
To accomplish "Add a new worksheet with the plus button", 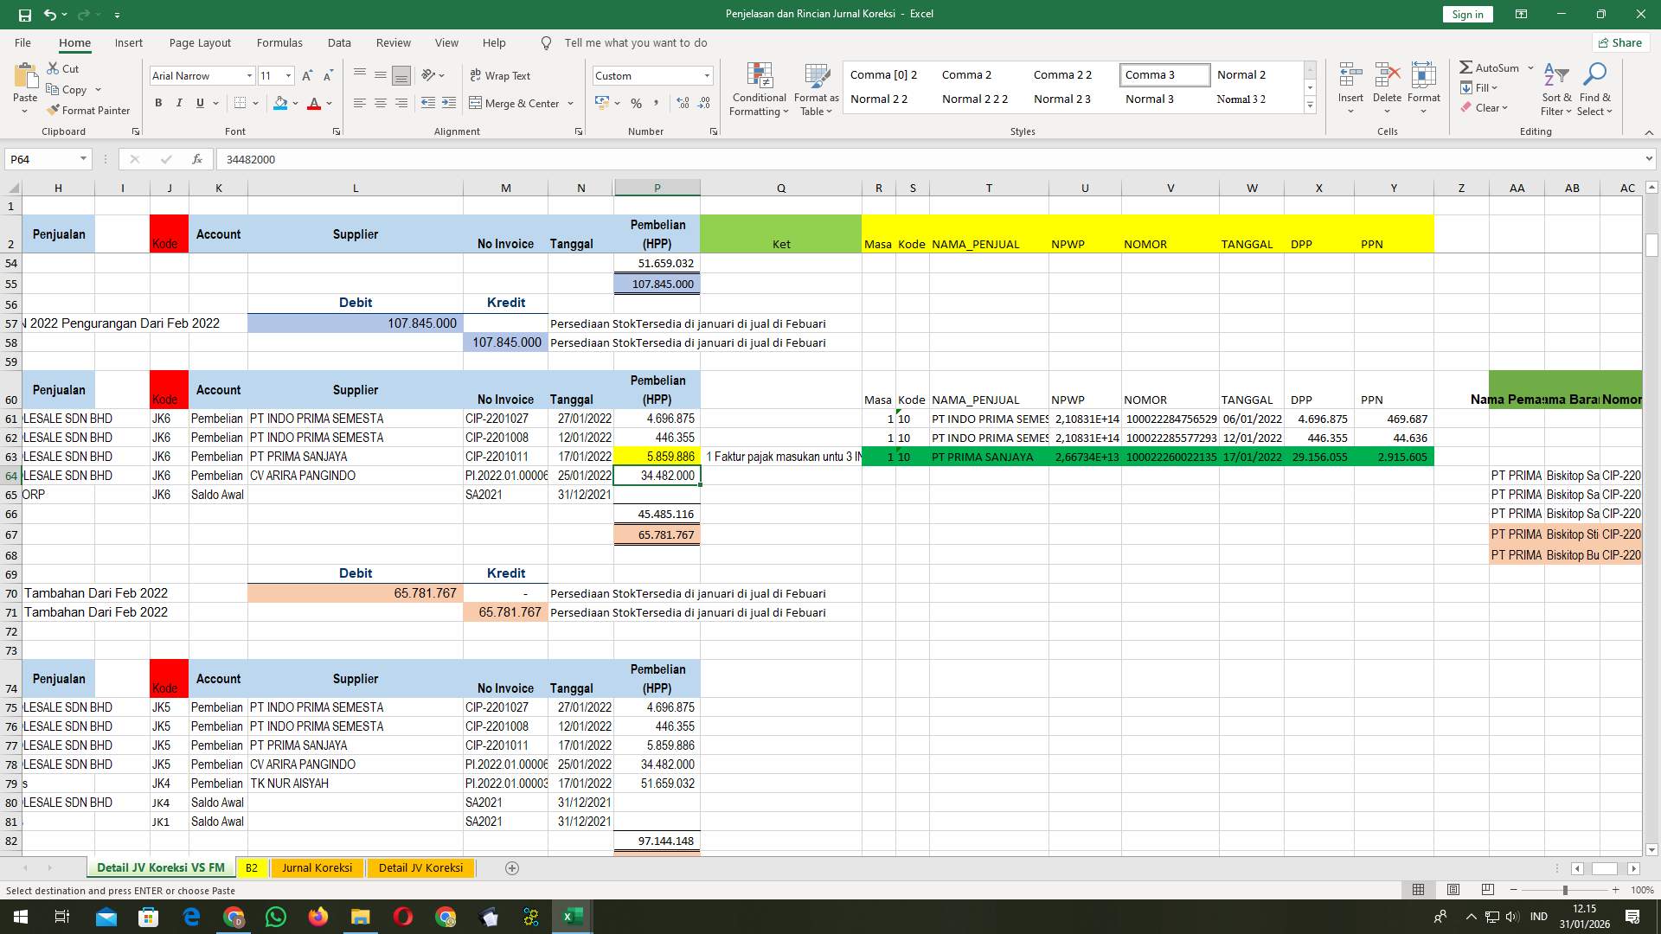I will [512, 867].
